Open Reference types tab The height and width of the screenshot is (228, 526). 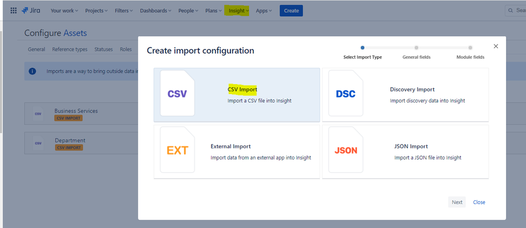[70, 49]
